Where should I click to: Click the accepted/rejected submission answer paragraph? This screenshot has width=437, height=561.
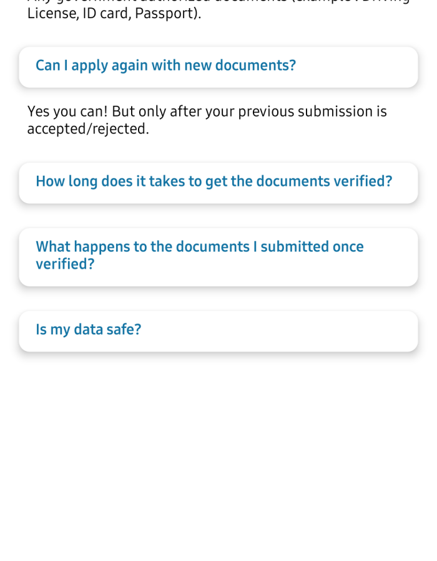point(206,120)
